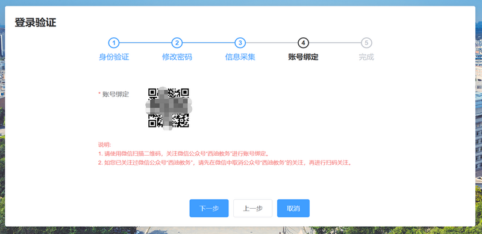Viewport: 482px width, 234px height.
Task: Select step 3 circle in the progress bar
Action: point(240,43)
